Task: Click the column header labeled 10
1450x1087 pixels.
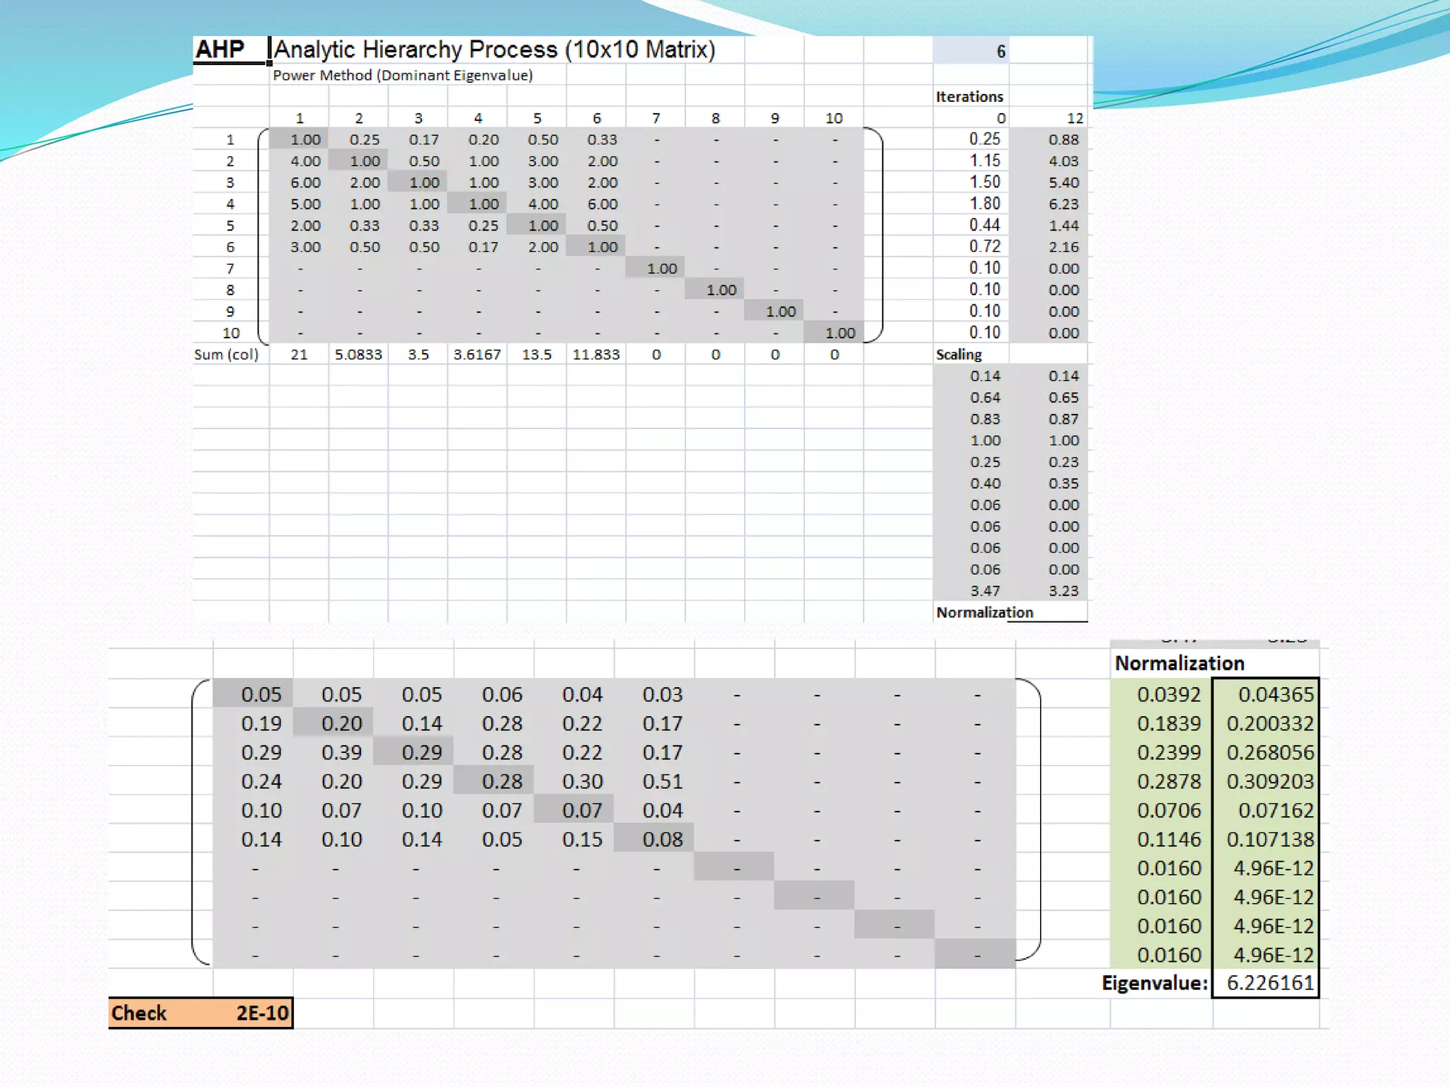Action: click(x=833, y=118)
